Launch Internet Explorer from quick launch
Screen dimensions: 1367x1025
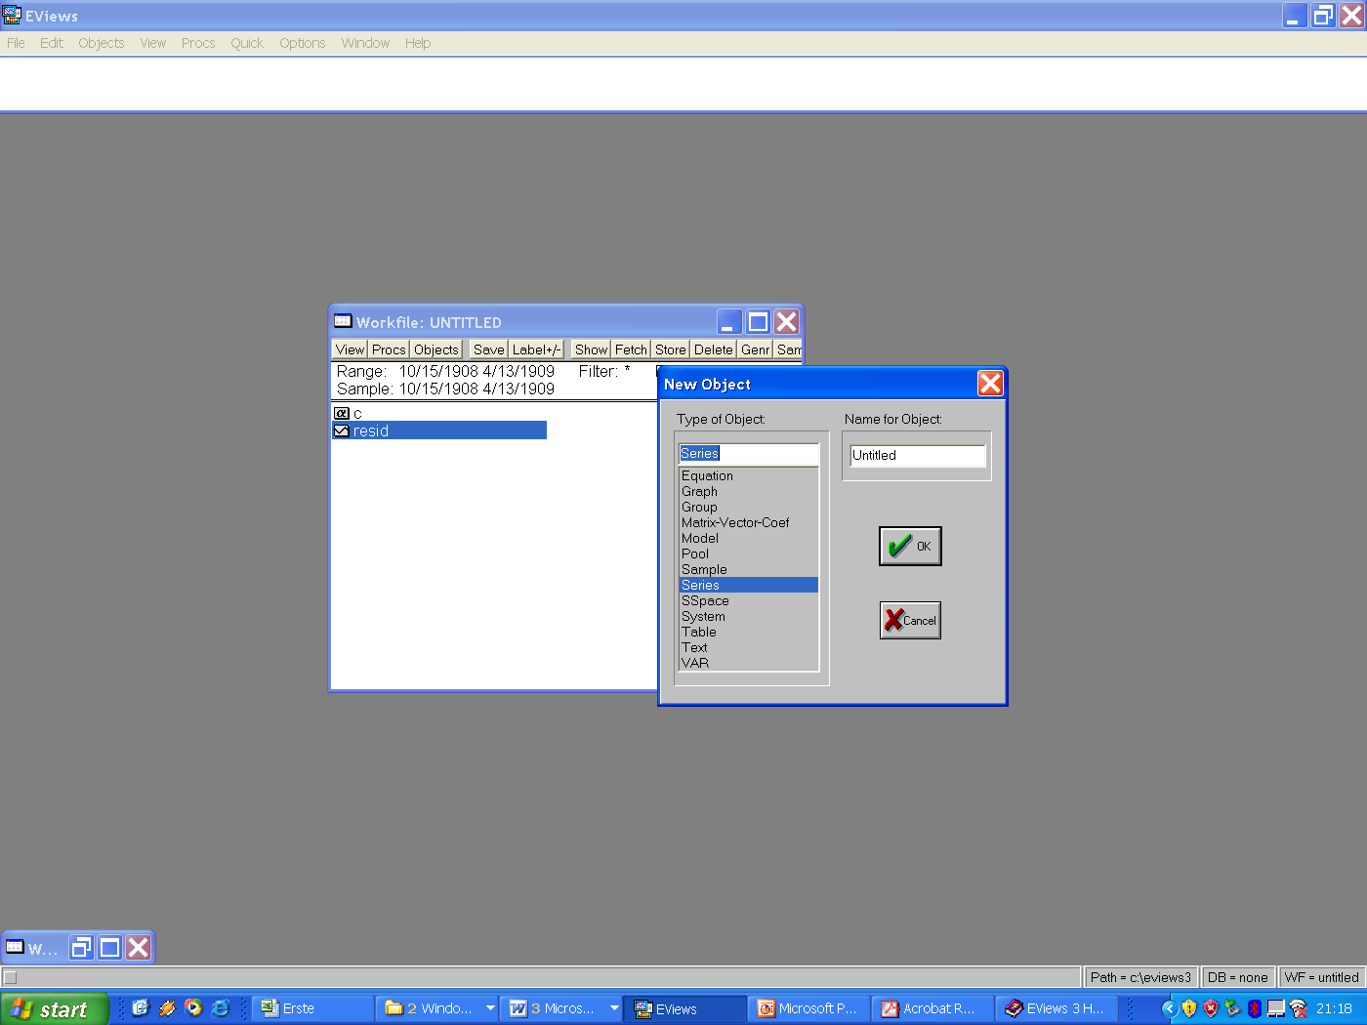221,1008
